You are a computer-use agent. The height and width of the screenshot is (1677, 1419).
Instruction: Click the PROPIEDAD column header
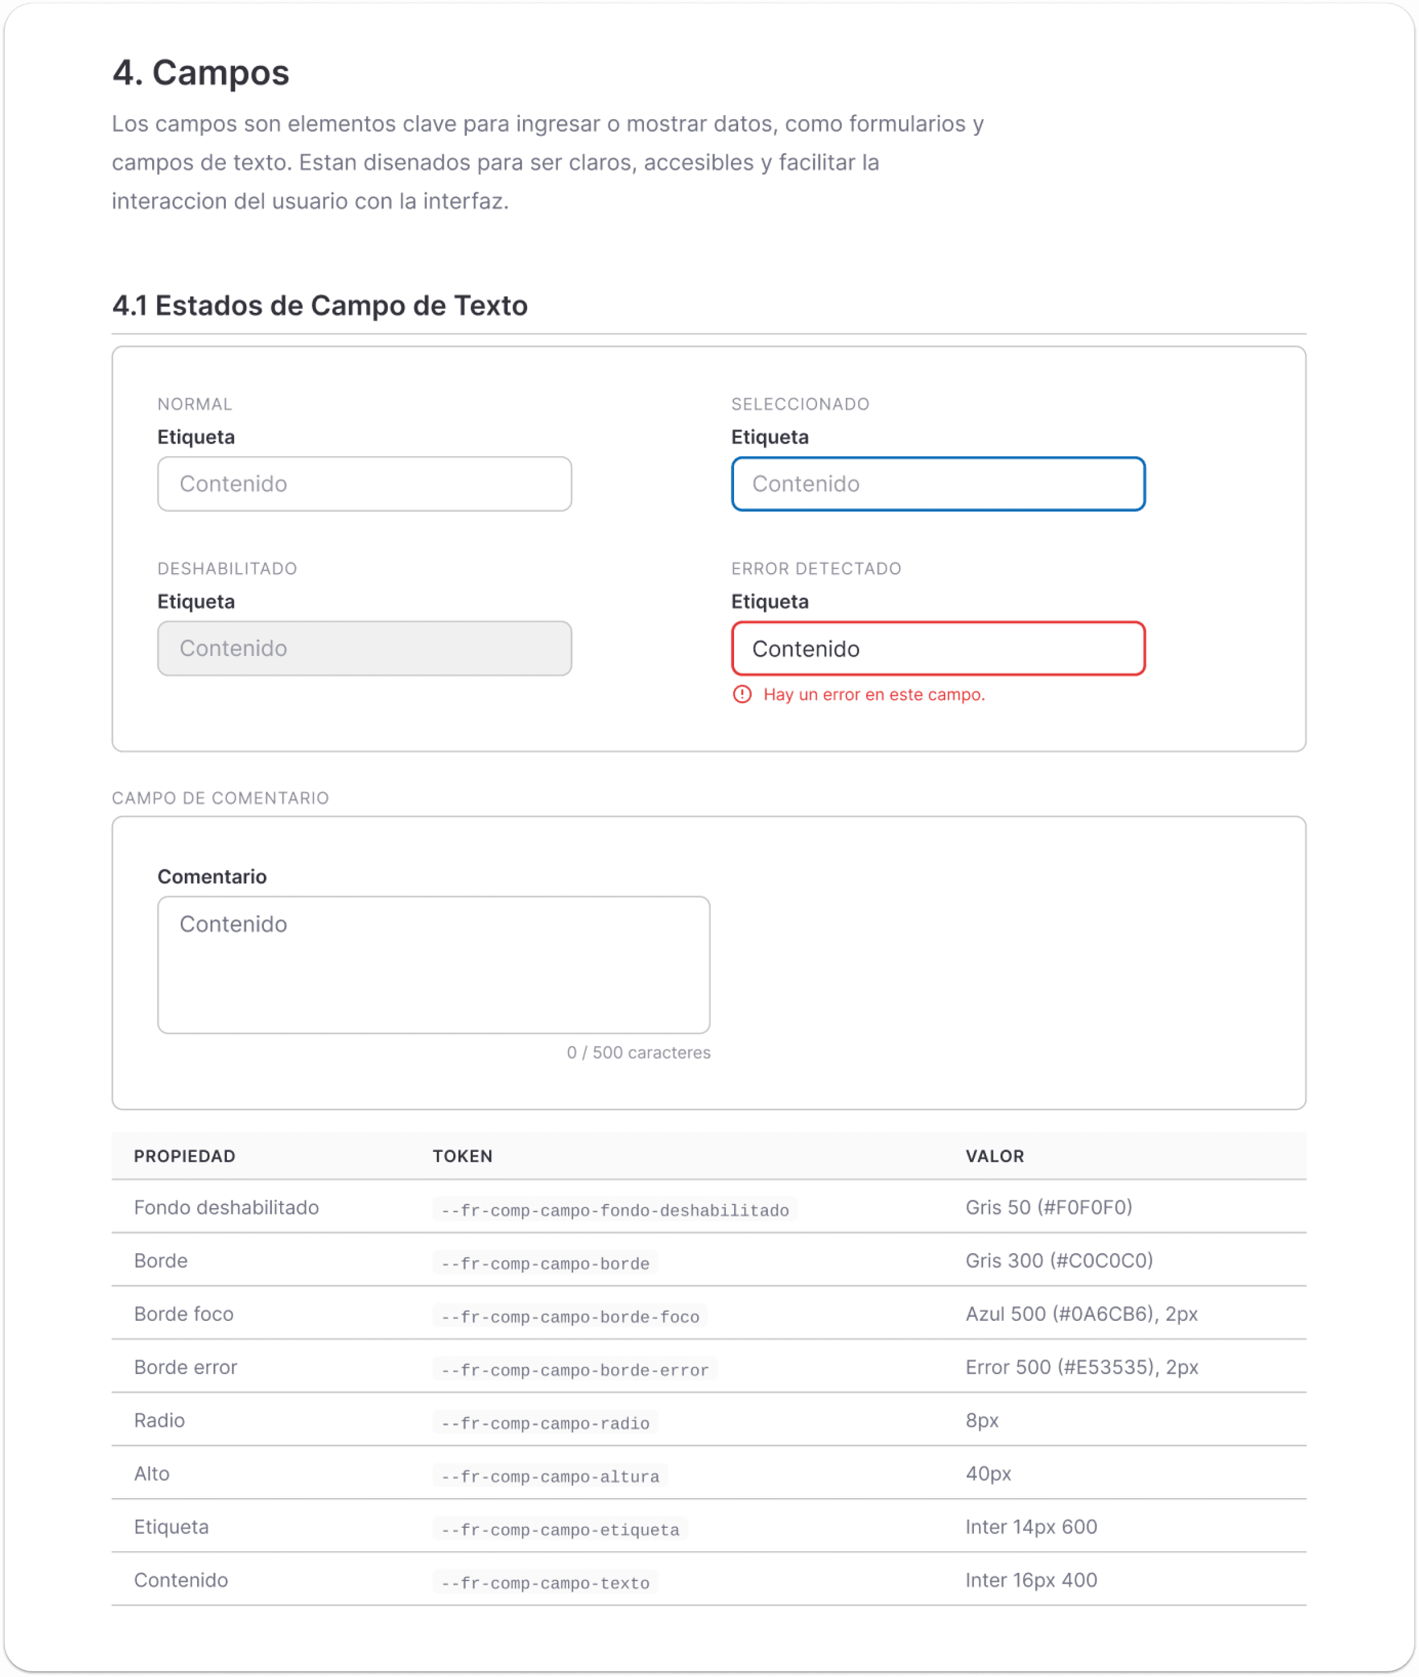pyautogui.click(x=184, y=1156)
